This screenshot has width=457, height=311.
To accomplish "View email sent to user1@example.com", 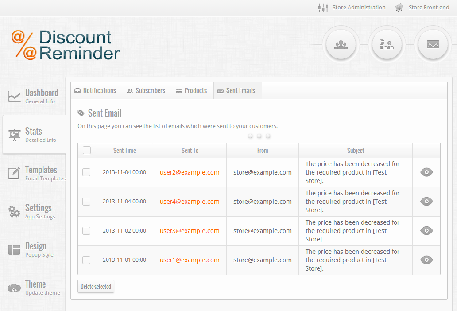I will (426, 260).
